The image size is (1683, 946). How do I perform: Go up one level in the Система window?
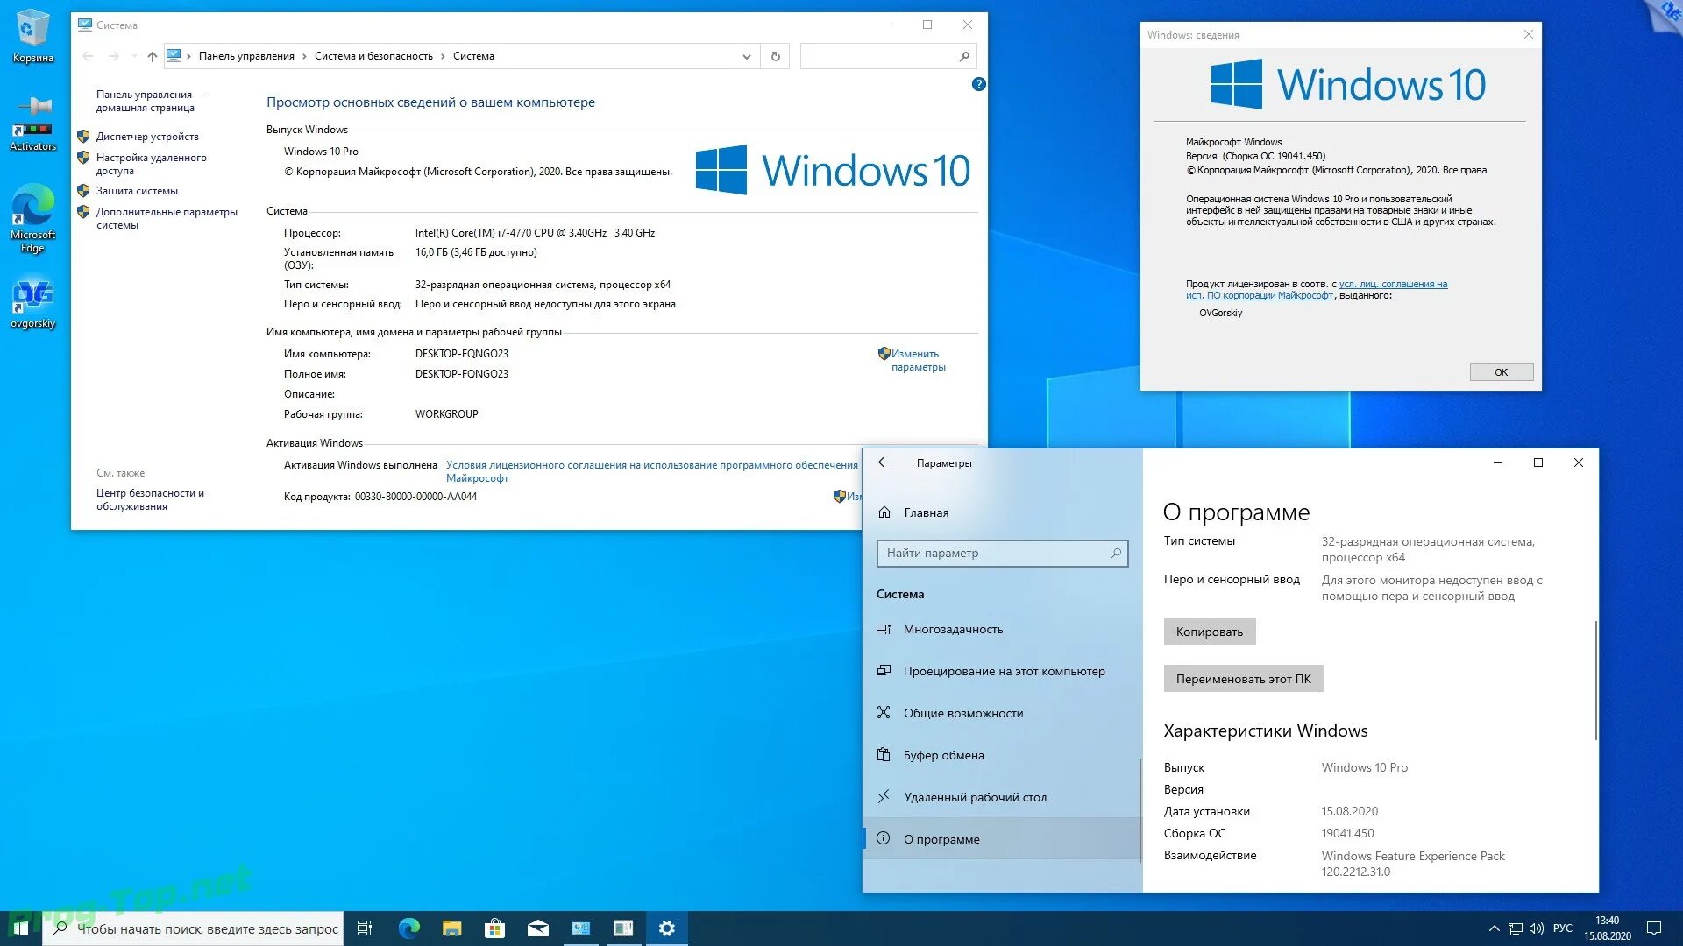click(x=153, y=56)
